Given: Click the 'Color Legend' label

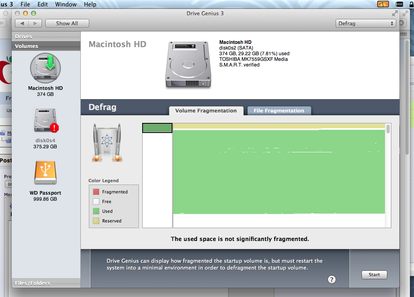Looking at the screenshot, I should [x=103, y=181].
